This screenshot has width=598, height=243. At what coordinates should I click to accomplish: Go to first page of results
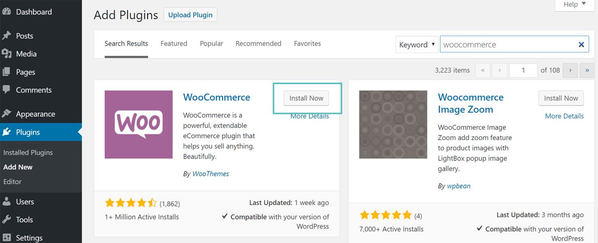(x=483, y=70)
